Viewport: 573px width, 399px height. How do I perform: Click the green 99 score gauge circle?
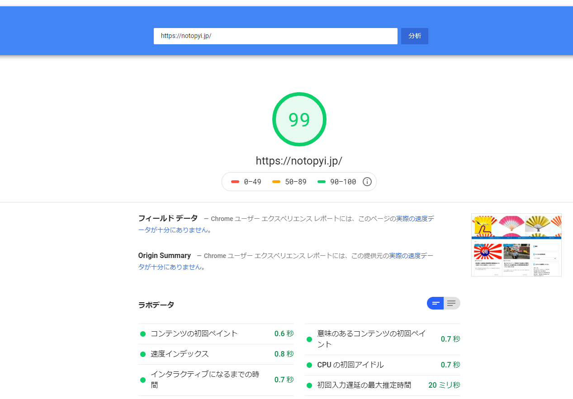pyautogui.click(x=299, y=120)
